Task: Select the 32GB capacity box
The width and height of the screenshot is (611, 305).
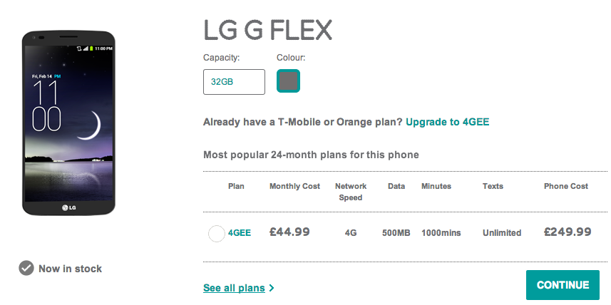Action: (x=234, y=82)
